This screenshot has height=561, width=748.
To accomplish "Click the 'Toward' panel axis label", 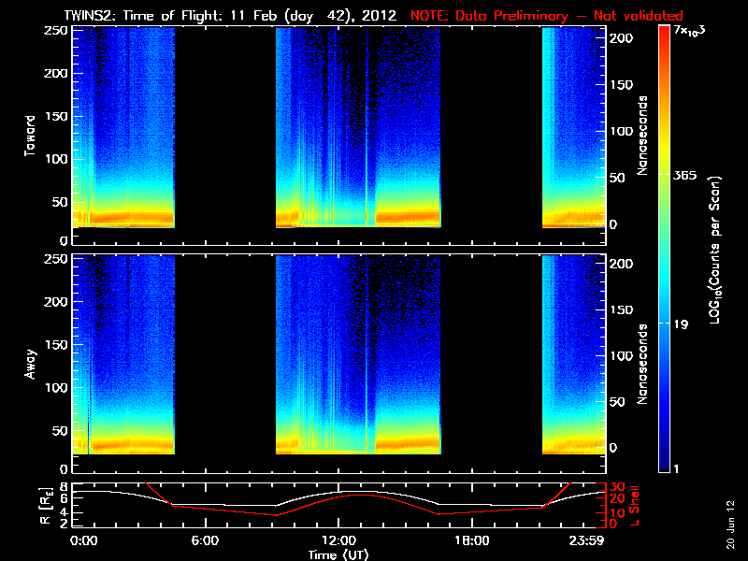I will (x=30, y=134).
